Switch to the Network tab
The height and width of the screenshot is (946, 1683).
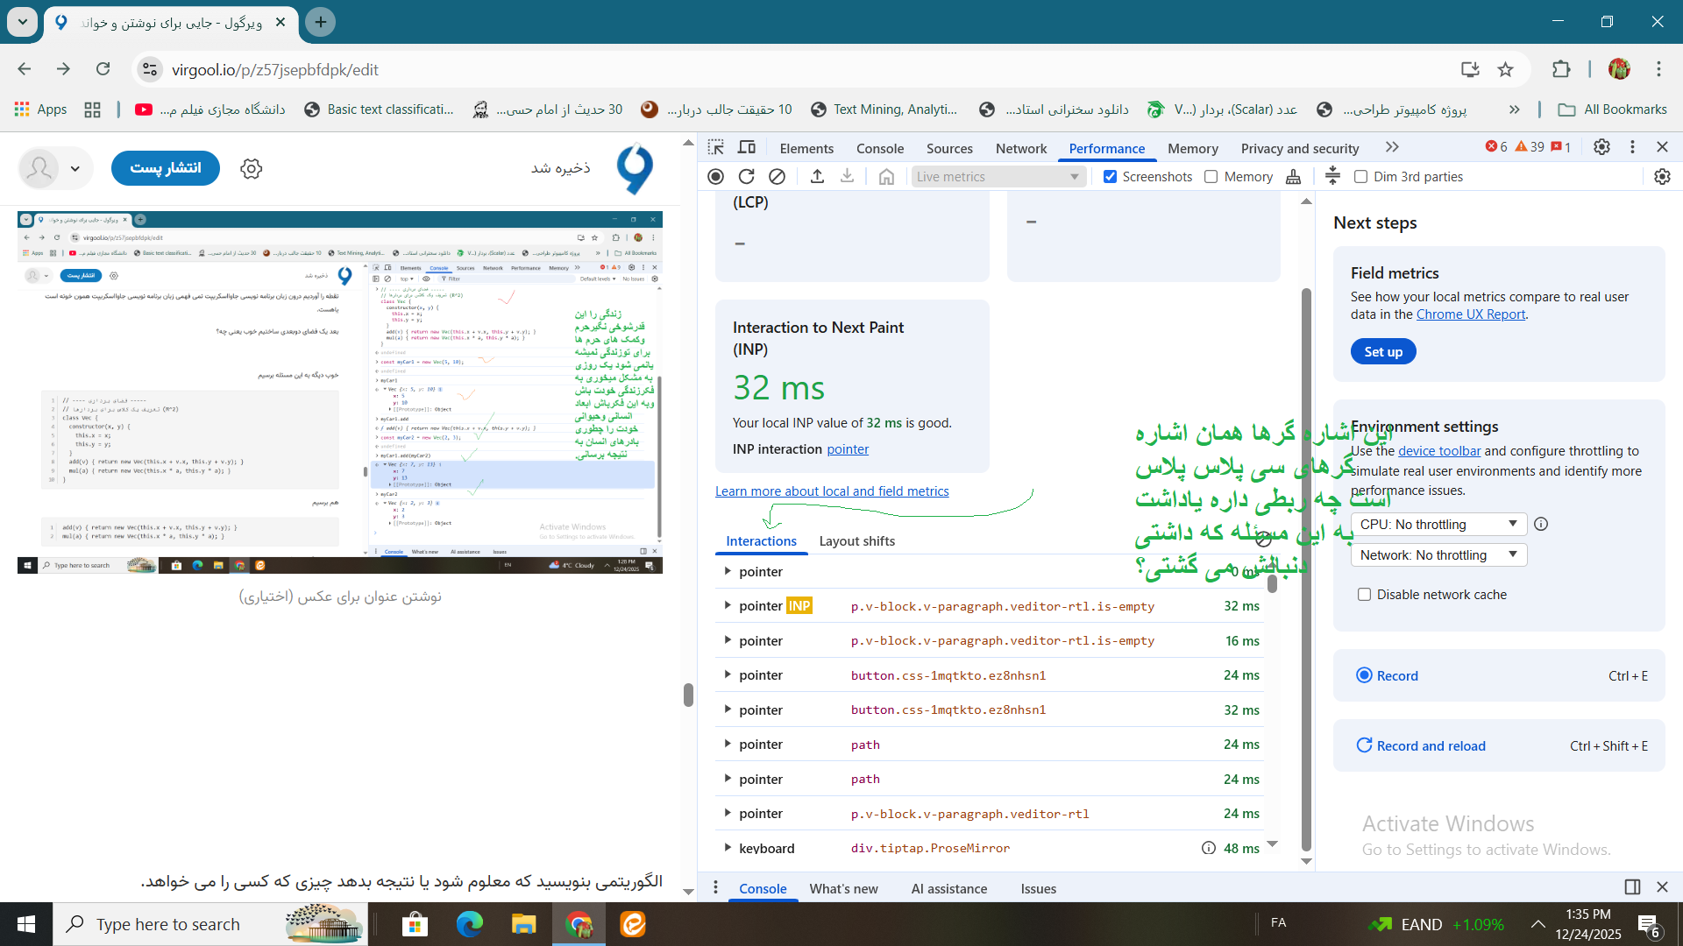[x=1020, y=149]
